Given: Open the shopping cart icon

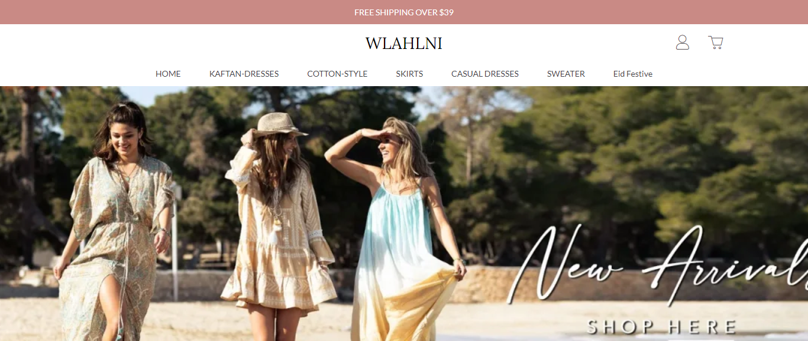Looking at the screenshot, I should (x=716, y=42).
